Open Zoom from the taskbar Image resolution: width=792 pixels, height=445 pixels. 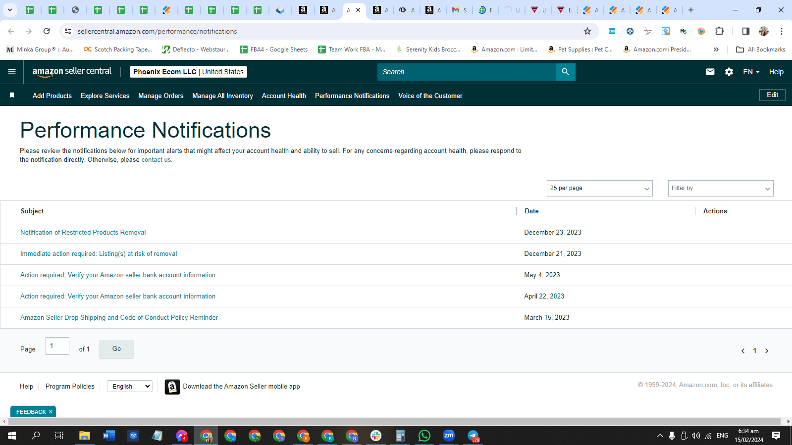point(449,436)
